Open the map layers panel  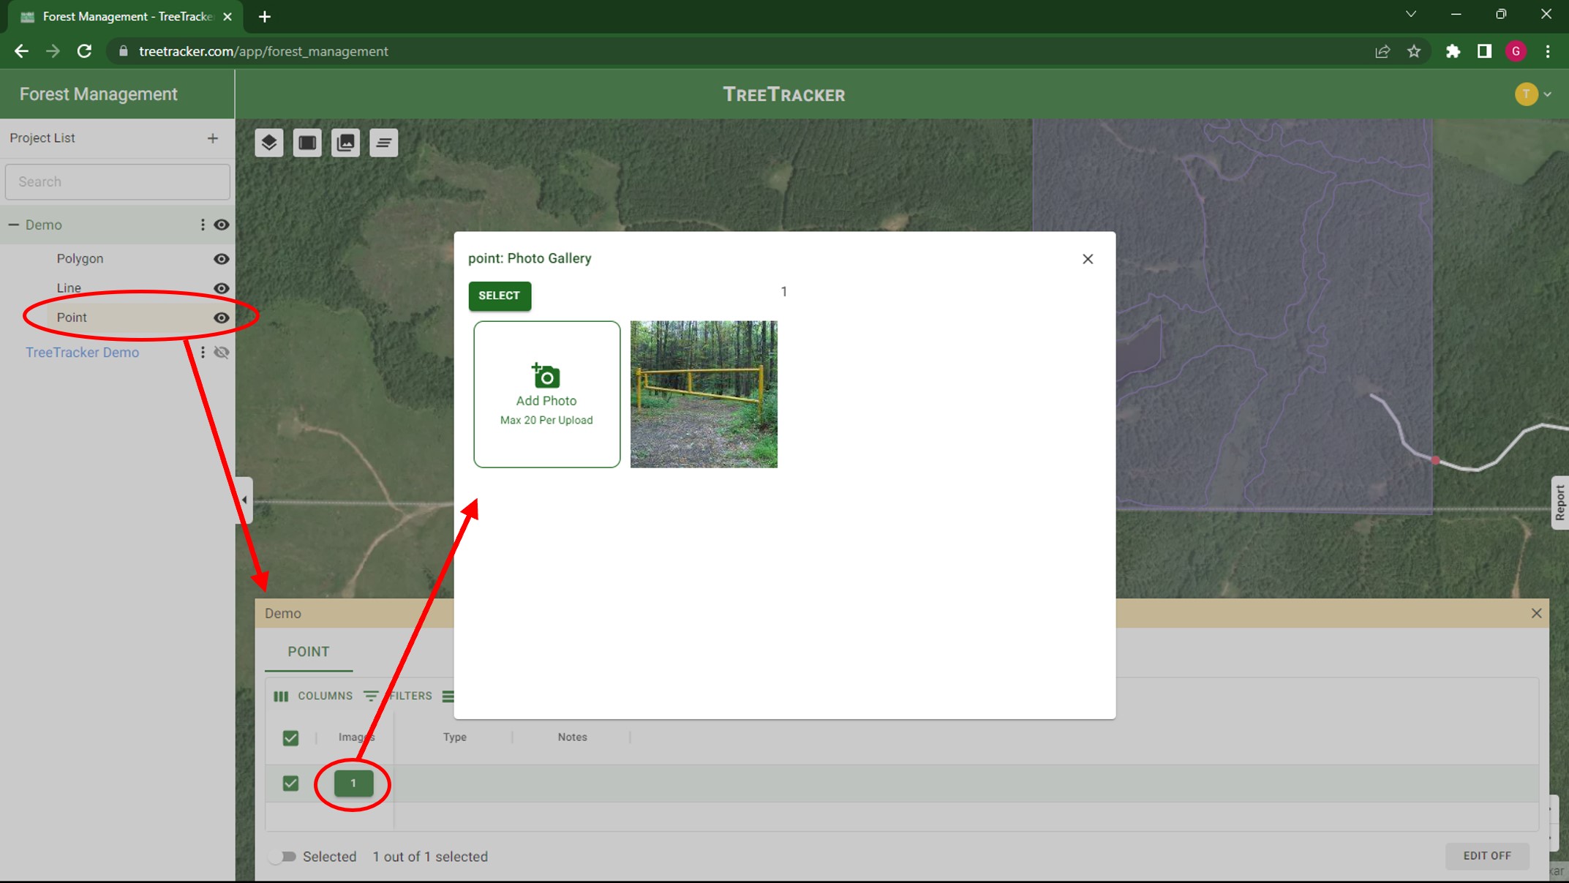[x=269, y=143]
